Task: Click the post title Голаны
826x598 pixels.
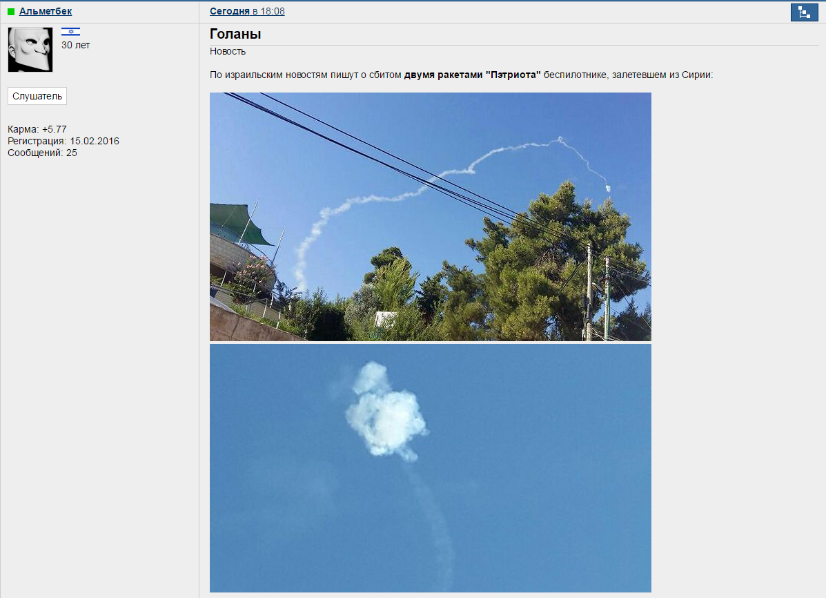Action: coord(235,34)
